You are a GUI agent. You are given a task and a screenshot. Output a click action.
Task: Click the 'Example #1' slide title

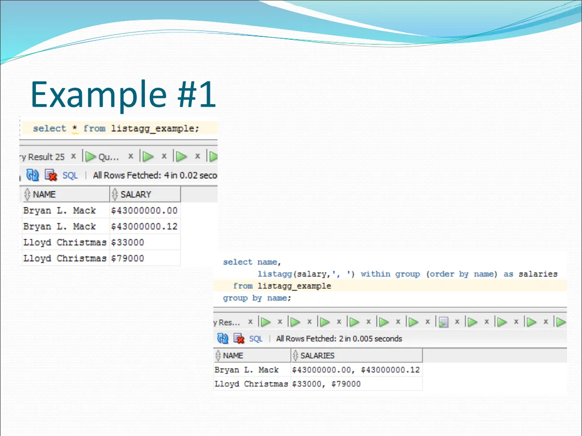coord(123,94)
